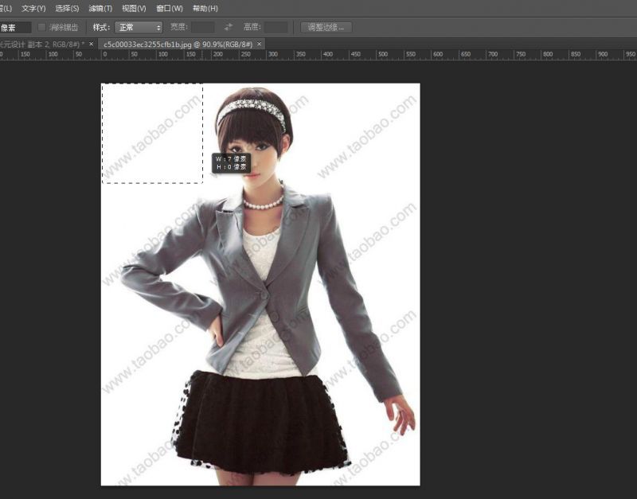Enable the 消除锯齿 anti-alias checkbox
This screenshot has width=637, height=499.
click(42, 26)
